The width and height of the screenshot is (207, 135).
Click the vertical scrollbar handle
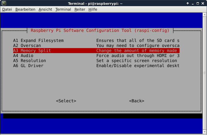[204, 73]
